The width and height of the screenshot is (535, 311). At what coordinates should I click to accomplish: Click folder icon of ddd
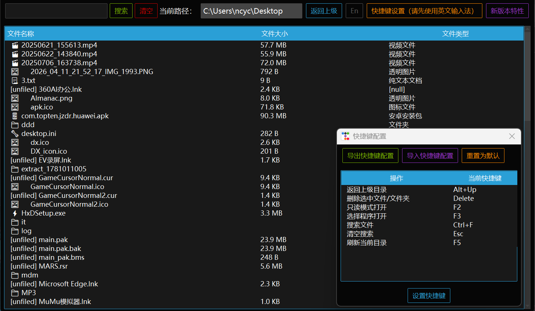click(x=15, y=125)
